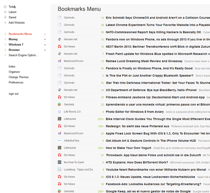Click Neowin.net favicon on US Department of Defence row
Viewport: 210px width, 193px height.
click(59, 90)
